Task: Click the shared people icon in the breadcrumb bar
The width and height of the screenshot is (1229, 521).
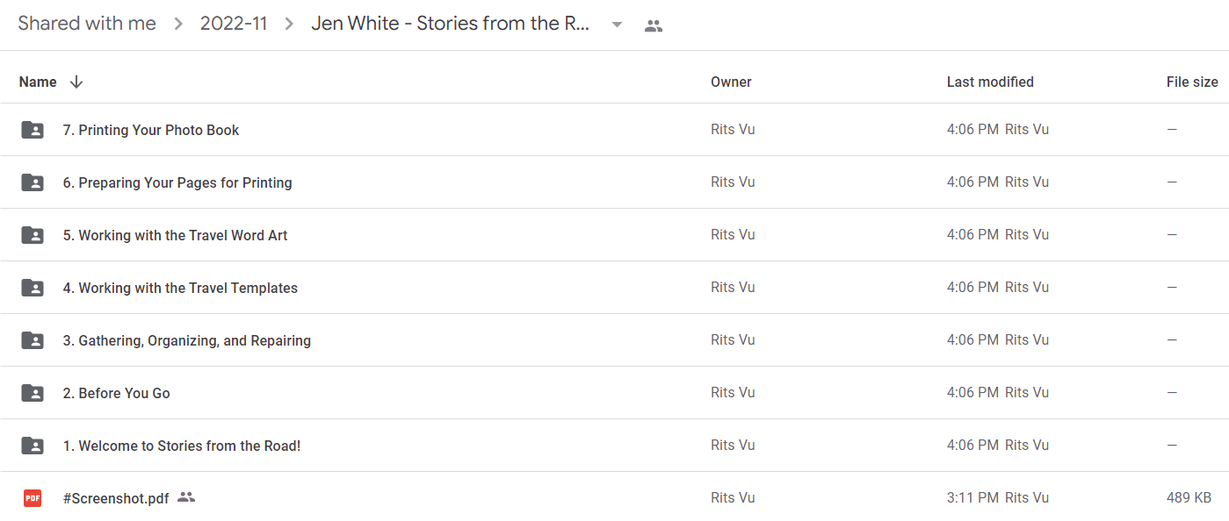Action: [653, 25]
